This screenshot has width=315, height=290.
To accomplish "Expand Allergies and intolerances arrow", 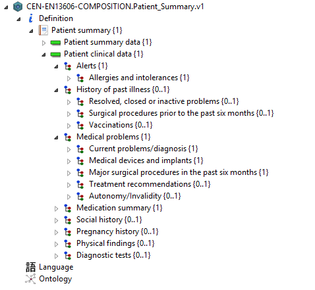I will [x=69, y=78].
